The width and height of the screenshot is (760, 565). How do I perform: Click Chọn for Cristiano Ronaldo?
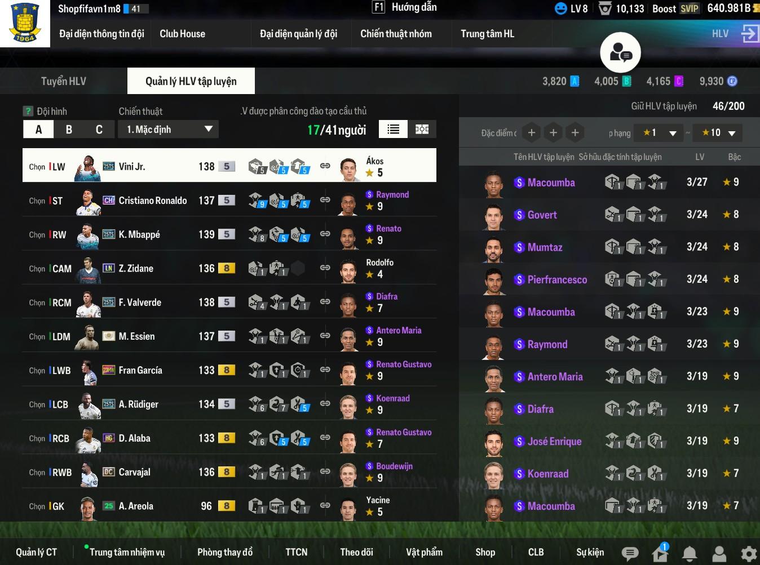coord(37,201)
